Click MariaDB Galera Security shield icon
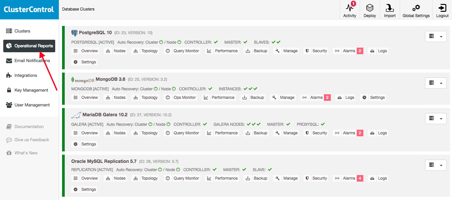The width and height of the screenshot is (452, 200). [x=307, y=133]
